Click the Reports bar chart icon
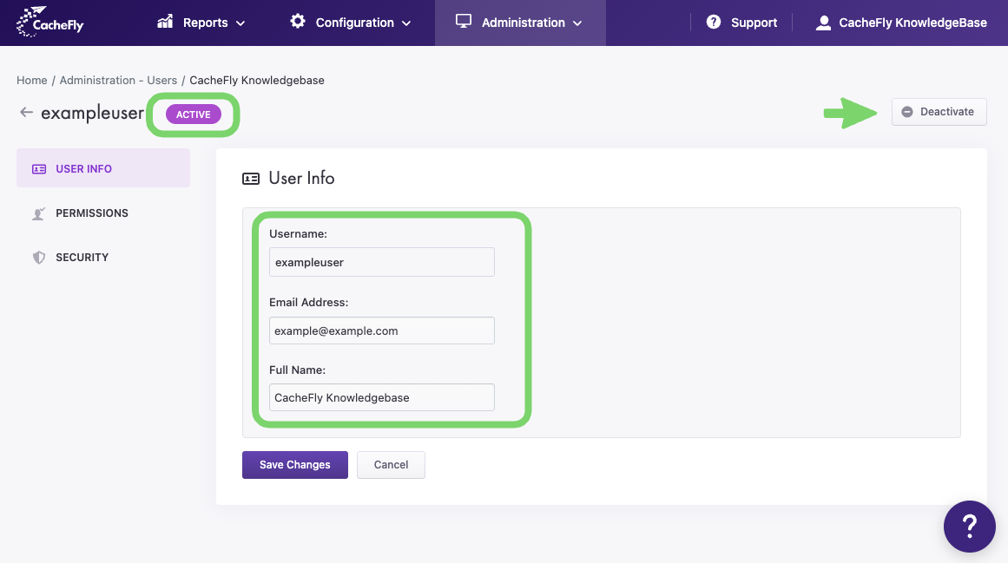 coord(165,22)
